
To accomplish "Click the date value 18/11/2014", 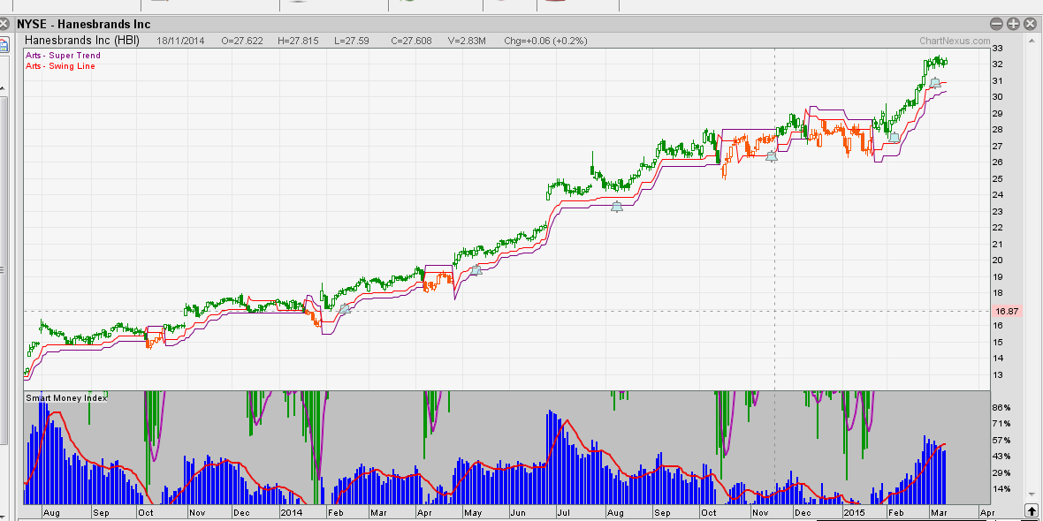I will [x=180, y=41].
